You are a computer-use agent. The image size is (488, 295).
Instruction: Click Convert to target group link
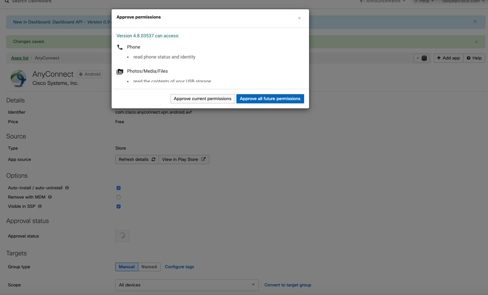pyautogui.click(x=288, y=285)
